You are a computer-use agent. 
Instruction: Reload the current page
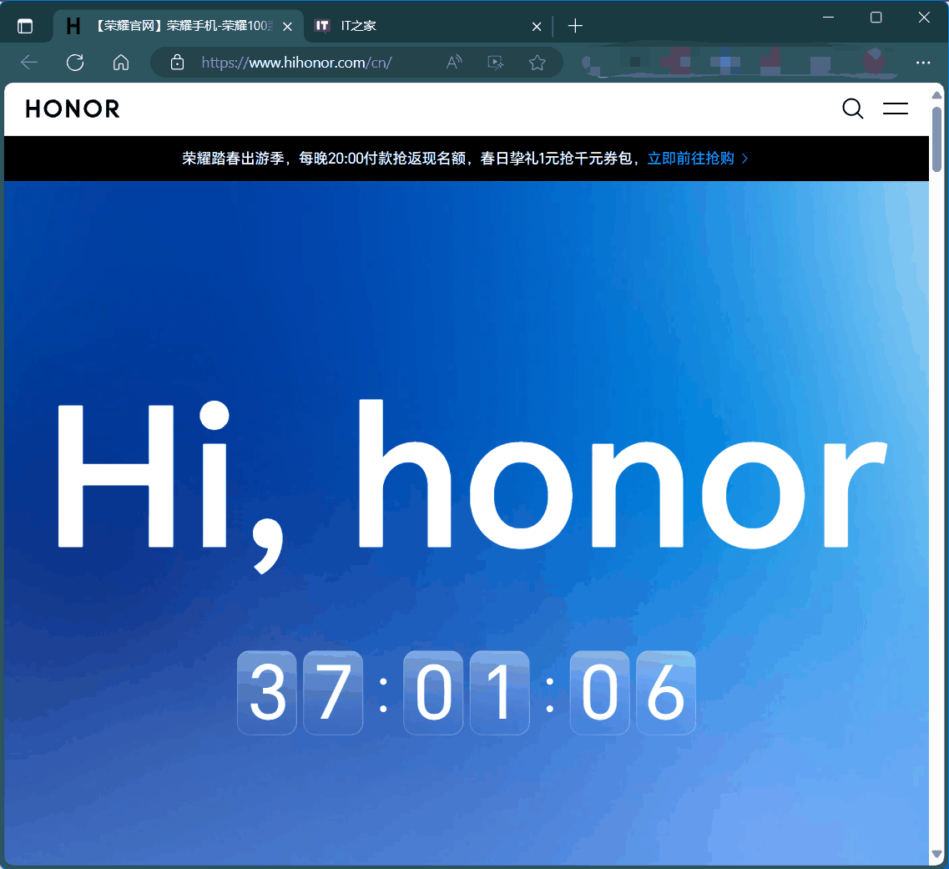(x=74, y=62)
